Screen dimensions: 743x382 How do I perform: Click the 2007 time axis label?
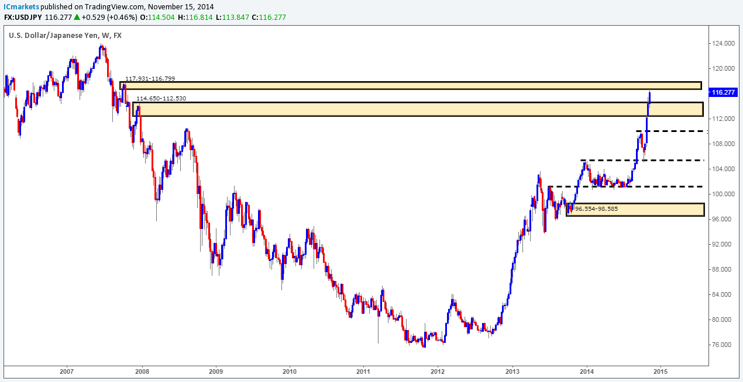click(x=67, y=371)
